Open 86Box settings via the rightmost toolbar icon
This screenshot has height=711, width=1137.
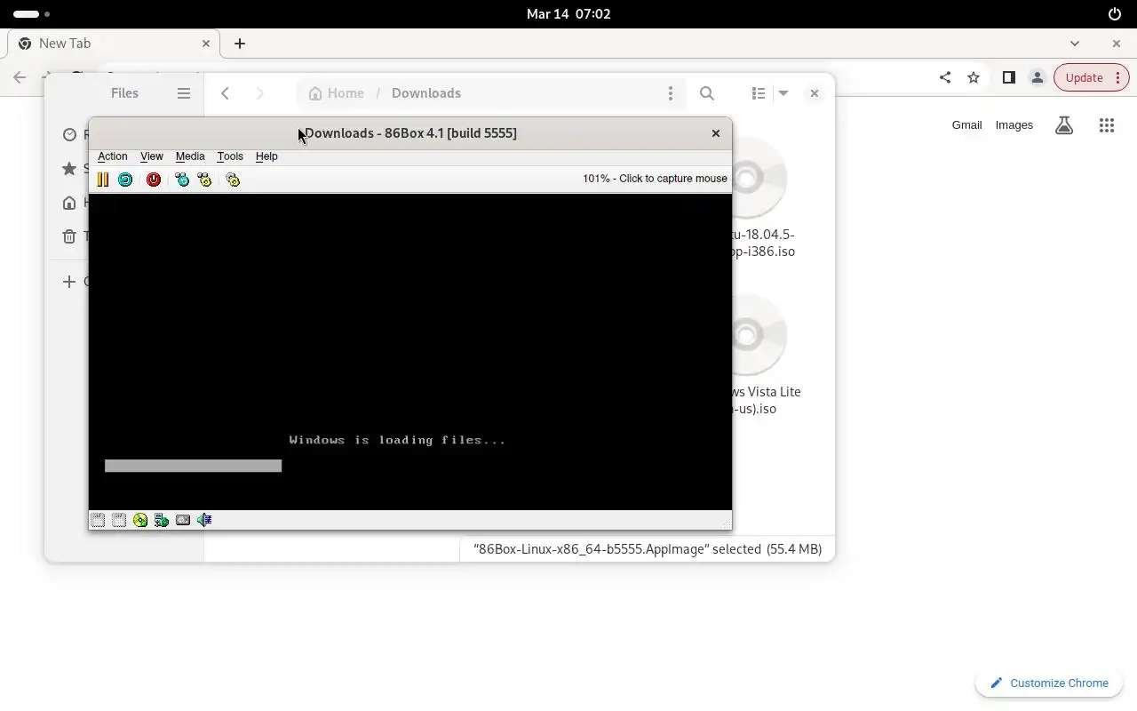tap(233, 180)
